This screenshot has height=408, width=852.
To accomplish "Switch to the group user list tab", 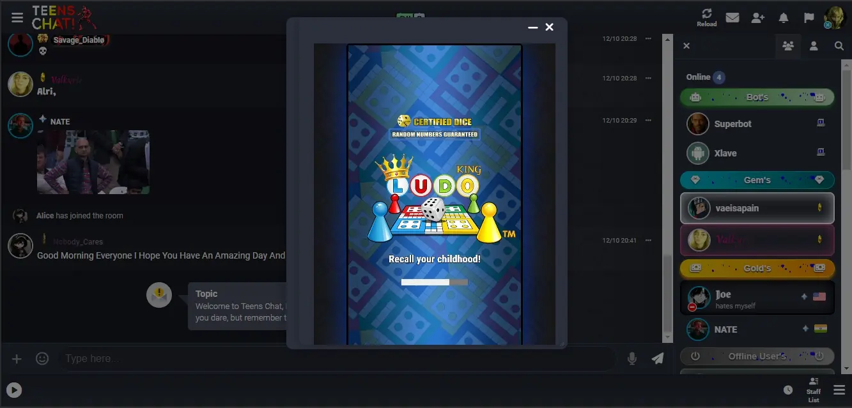I will click(x=788, y=46).
